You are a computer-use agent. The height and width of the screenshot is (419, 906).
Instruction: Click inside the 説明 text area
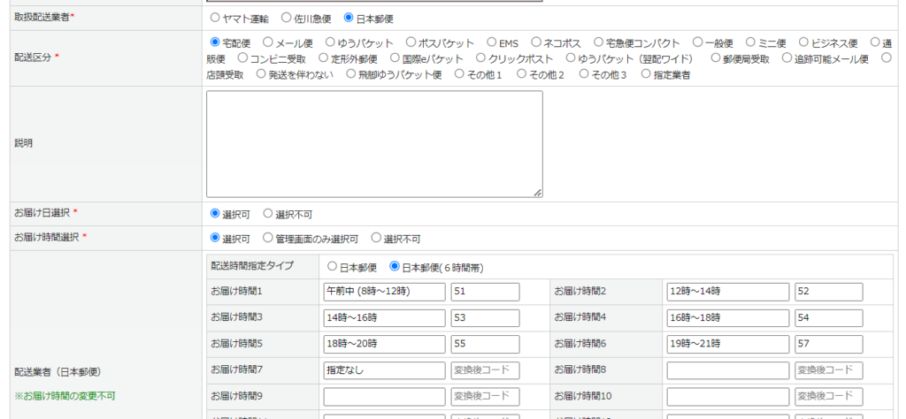pyautogui.click(x=374, y=143)
